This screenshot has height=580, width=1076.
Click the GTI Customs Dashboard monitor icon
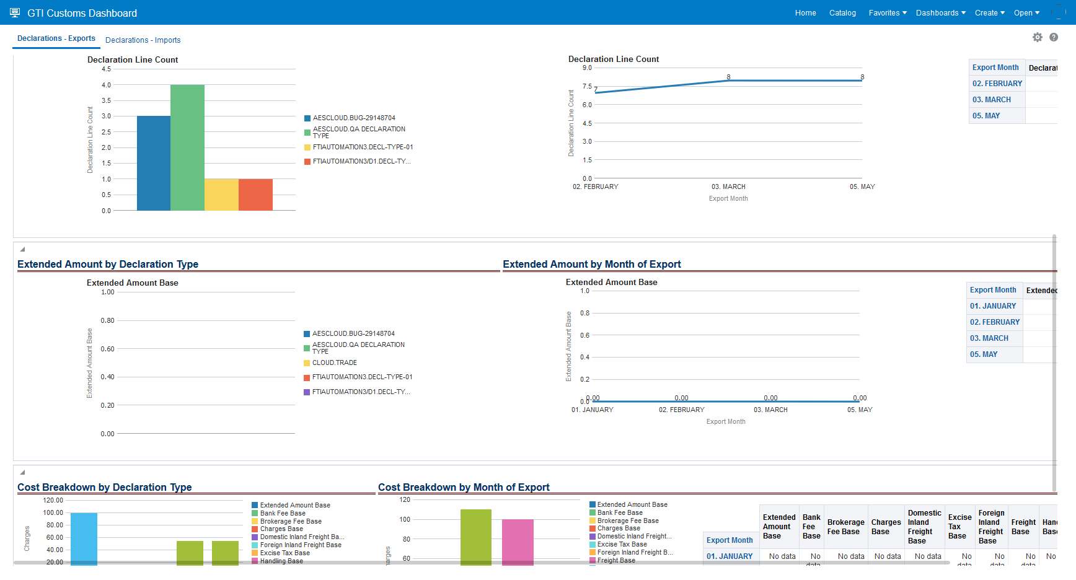tap(15, 13)
